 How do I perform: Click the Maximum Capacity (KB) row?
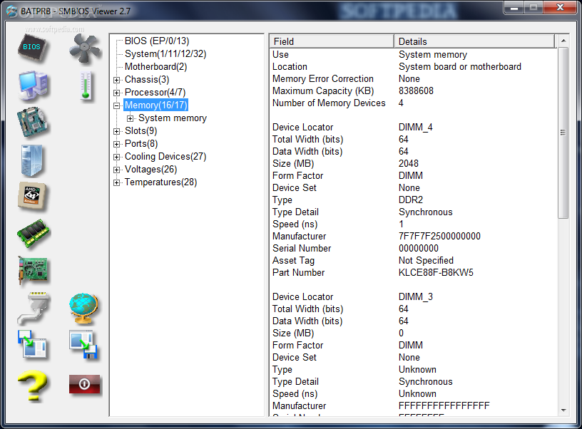point(413,91)
